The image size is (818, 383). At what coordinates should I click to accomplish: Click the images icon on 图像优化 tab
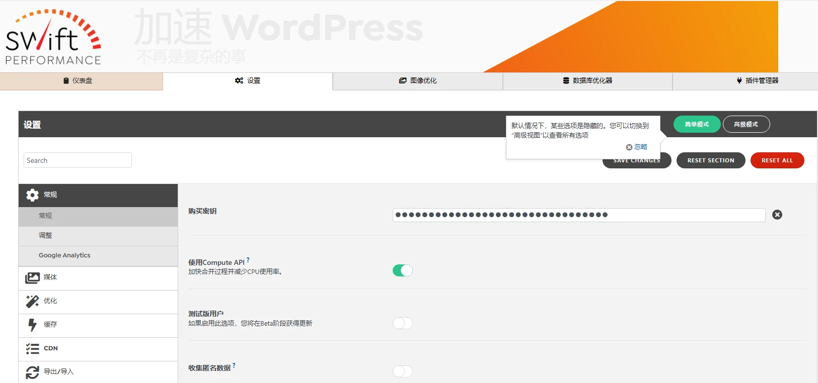[x=403, y=80]
